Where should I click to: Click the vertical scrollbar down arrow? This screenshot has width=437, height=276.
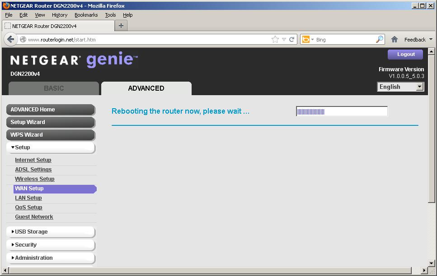(x=431, y=263)
